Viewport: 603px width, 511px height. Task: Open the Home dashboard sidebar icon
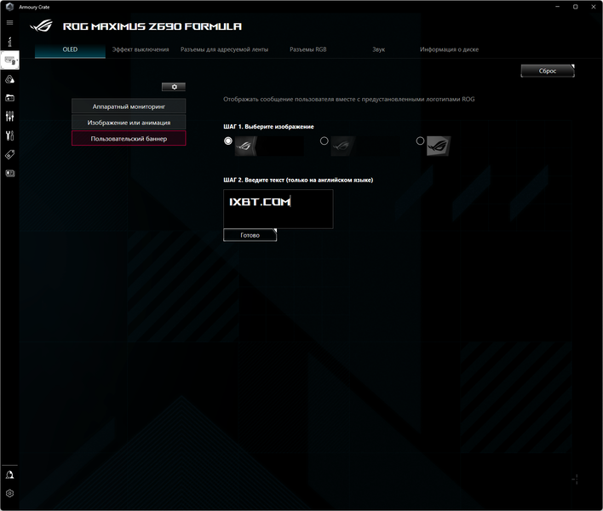(x=9, y=42)
